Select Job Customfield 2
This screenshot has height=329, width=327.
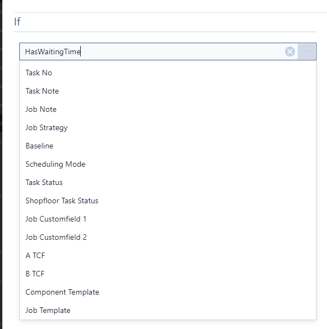168,237
